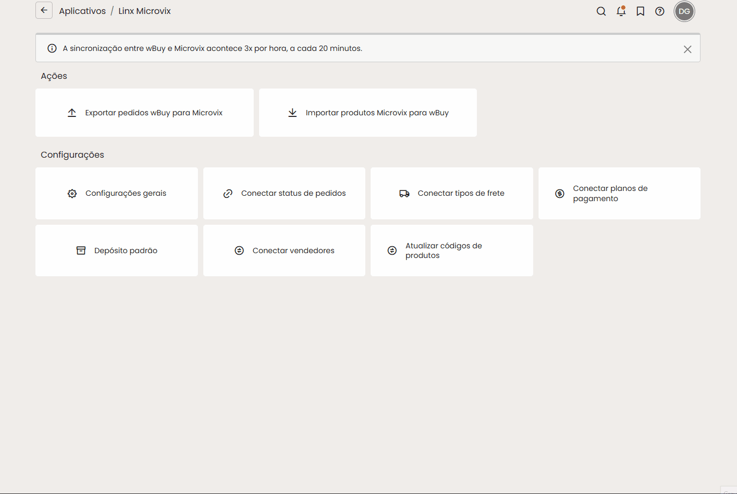This screenshot has width=737, height=494.
Task: Click the bookmark icon in header
Action: click(640, 11)
